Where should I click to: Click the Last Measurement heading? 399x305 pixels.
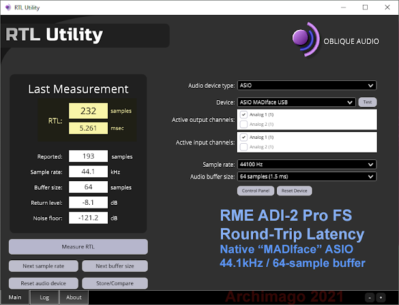click(x=78, y=89)
